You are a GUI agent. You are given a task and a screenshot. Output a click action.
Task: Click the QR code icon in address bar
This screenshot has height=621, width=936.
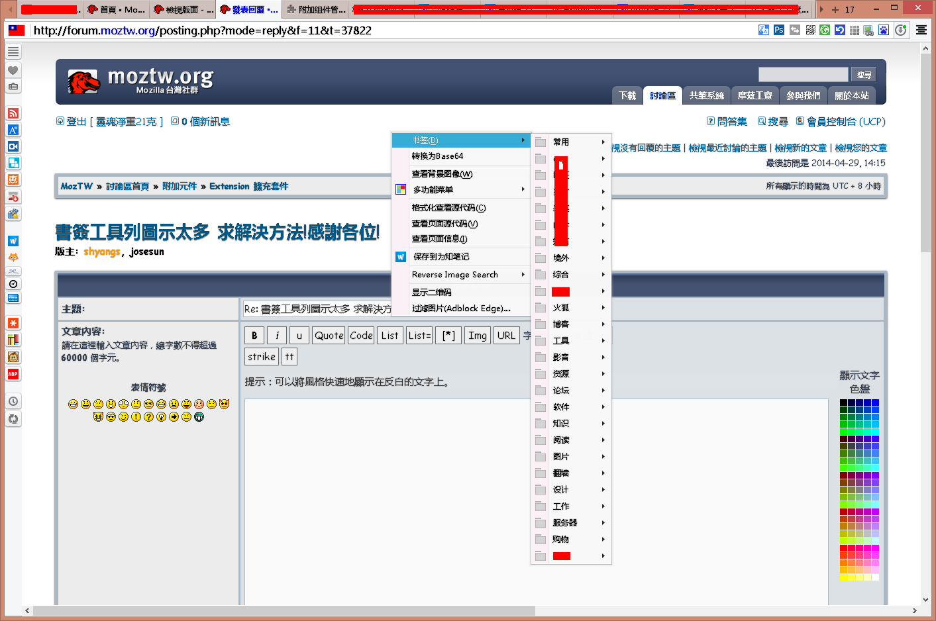pos(810,30)
